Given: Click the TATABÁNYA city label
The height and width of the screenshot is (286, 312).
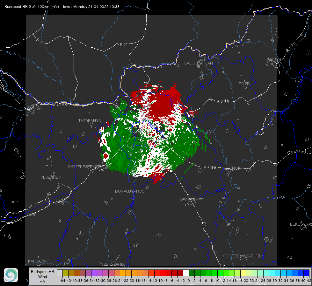Looking at the screenshot, I should tap(90, 121).
